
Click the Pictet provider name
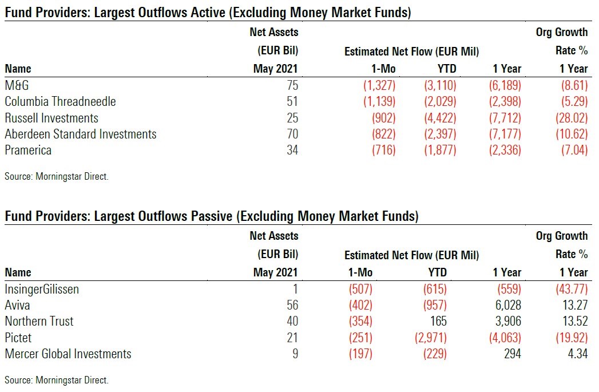(x=19, y=338)
